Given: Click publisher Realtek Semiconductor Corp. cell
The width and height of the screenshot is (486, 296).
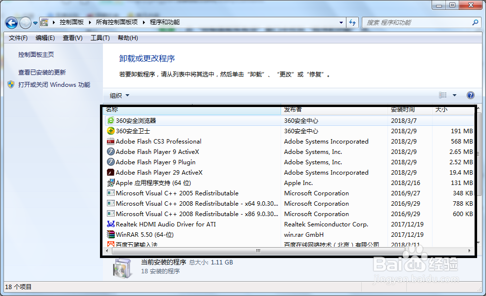Looking at the screenshot, I should (326, 224).
